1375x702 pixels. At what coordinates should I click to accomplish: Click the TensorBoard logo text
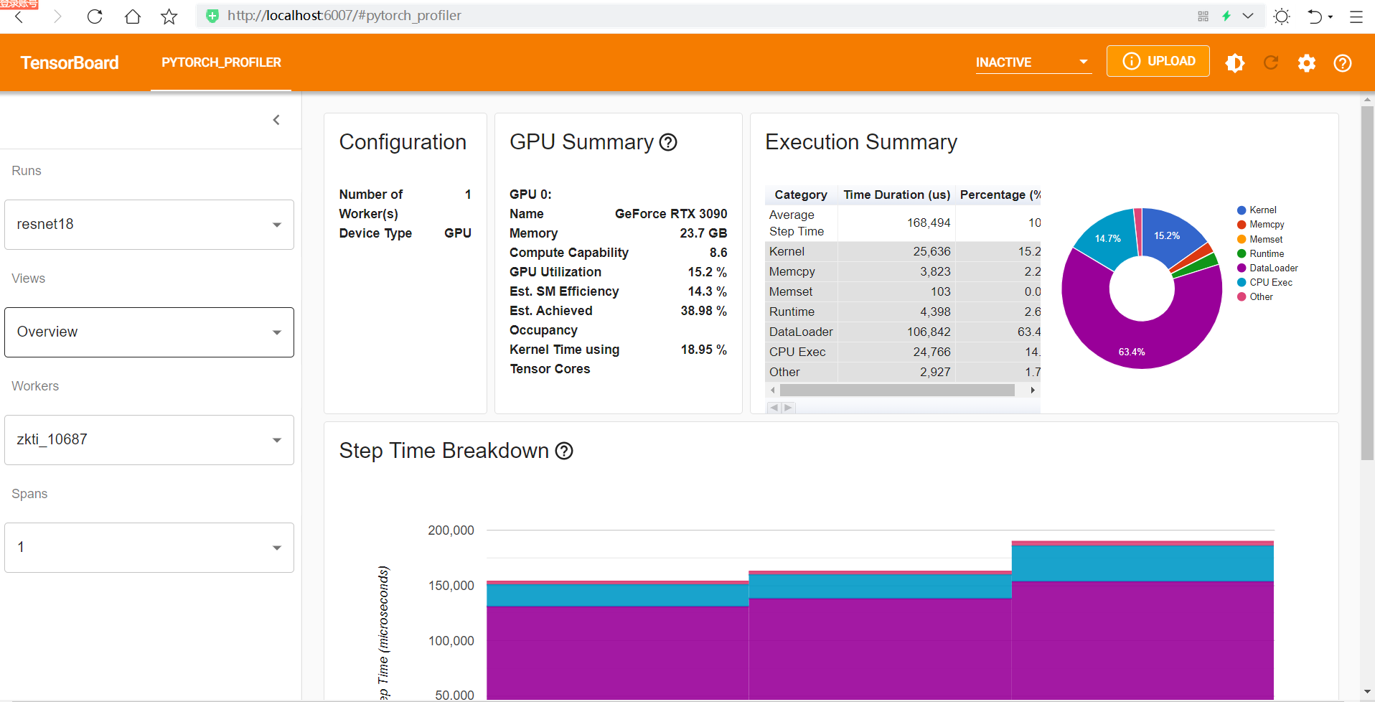click(70, 62)
